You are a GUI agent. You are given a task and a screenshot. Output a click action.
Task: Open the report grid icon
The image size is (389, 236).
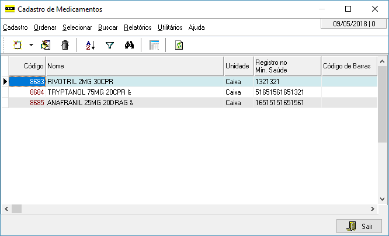point(154,45)
